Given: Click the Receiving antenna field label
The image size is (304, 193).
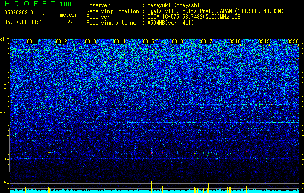Looking at the screenshot, I should (111, 23).
